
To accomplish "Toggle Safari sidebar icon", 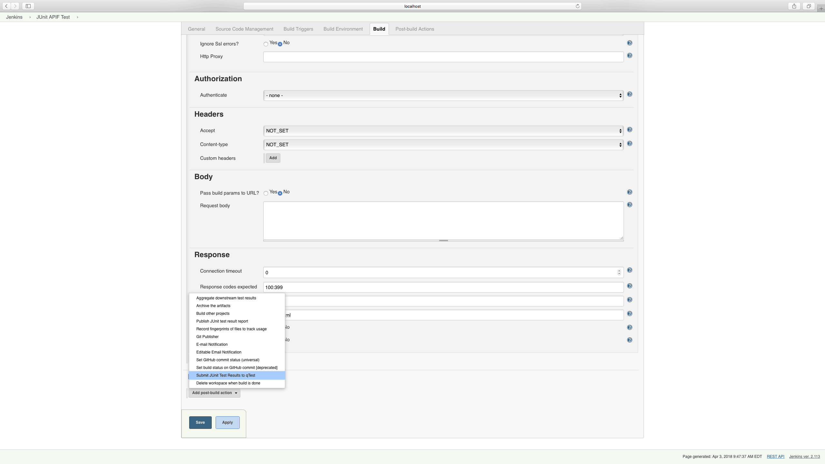I will click(x=28, y=6).
